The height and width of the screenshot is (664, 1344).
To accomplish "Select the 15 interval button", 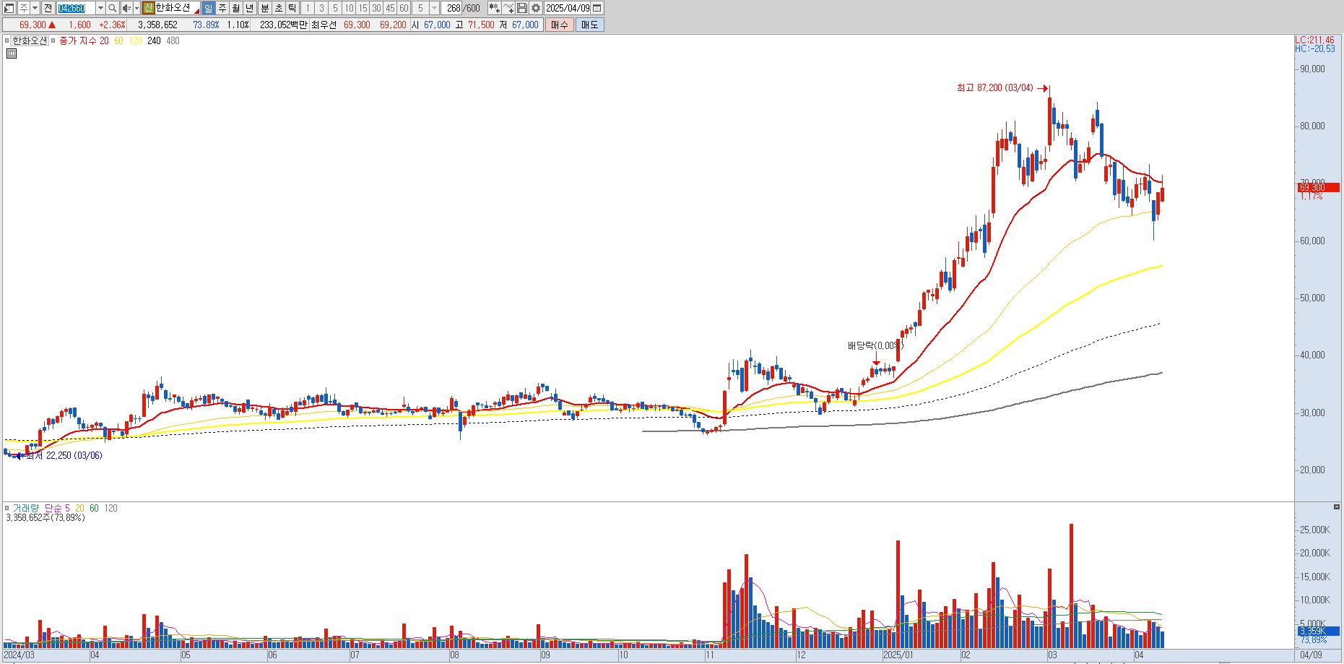I will coord(363,8).
